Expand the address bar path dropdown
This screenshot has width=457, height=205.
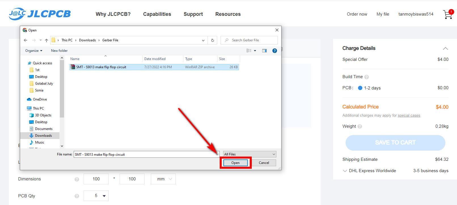203,40
